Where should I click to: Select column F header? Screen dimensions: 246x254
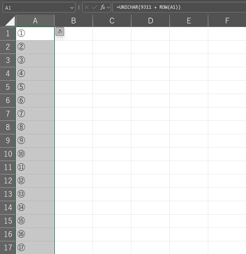tap(227, 21)
